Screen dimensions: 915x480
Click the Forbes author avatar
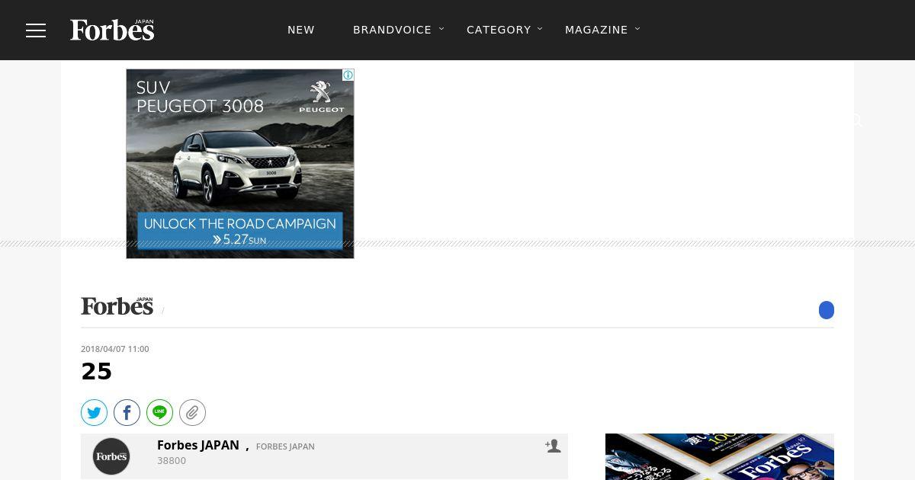pyautogui.click(x=111, y=456)
